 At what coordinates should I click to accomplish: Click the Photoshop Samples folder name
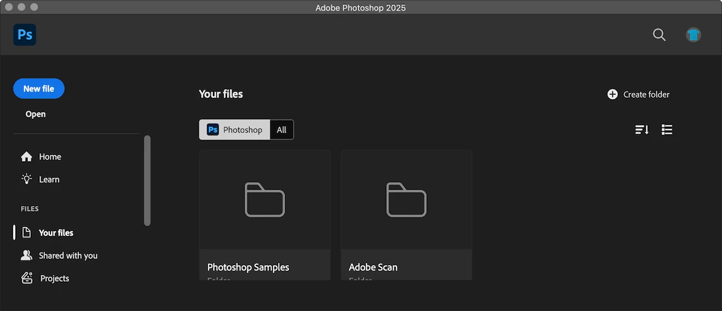248,267
